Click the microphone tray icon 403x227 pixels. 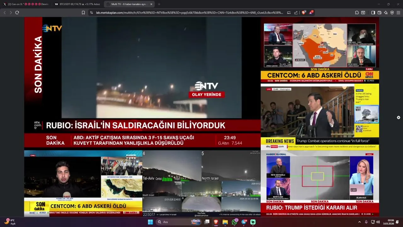(366, 222)
